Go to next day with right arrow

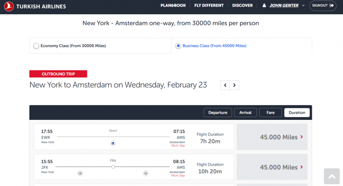click(x=235, y=85)
